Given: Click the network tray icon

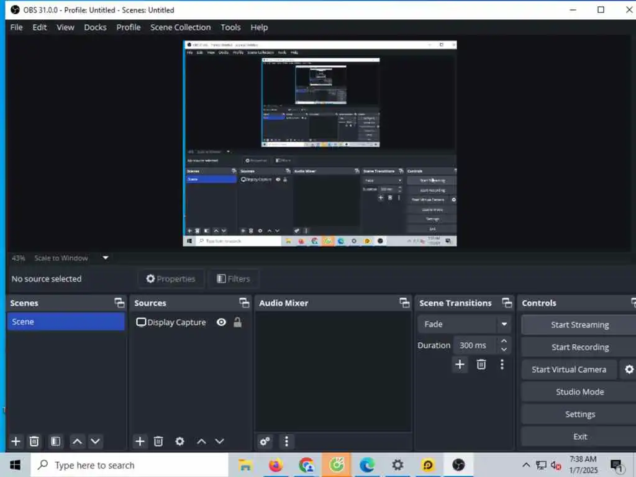Looking at the screenshot, I should point(541,465).
